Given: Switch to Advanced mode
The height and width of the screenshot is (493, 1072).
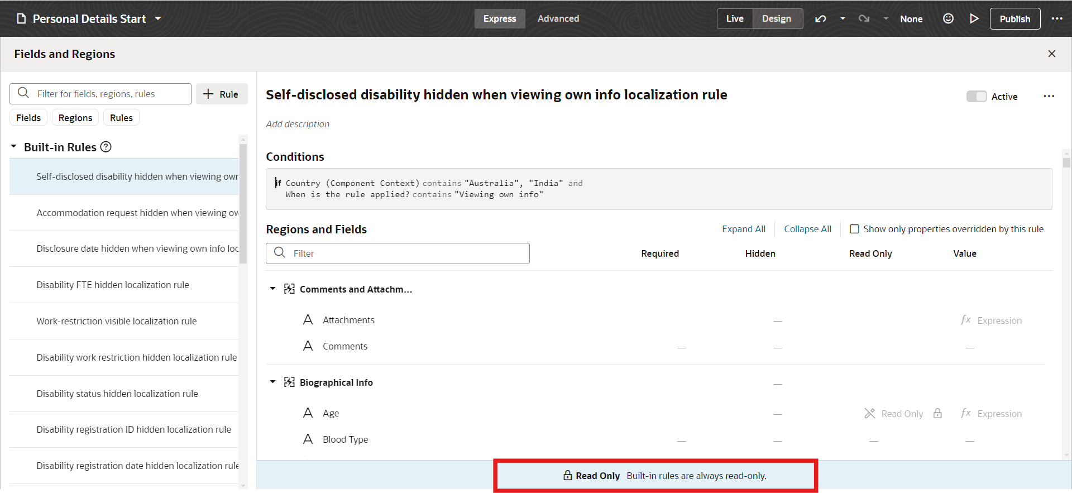Looking at the screenshot, I should [x=558, y=18].
